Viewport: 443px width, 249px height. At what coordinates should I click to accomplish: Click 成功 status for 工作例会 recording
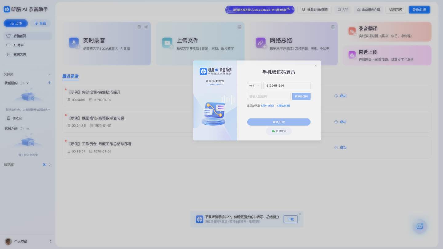point(341,148)
